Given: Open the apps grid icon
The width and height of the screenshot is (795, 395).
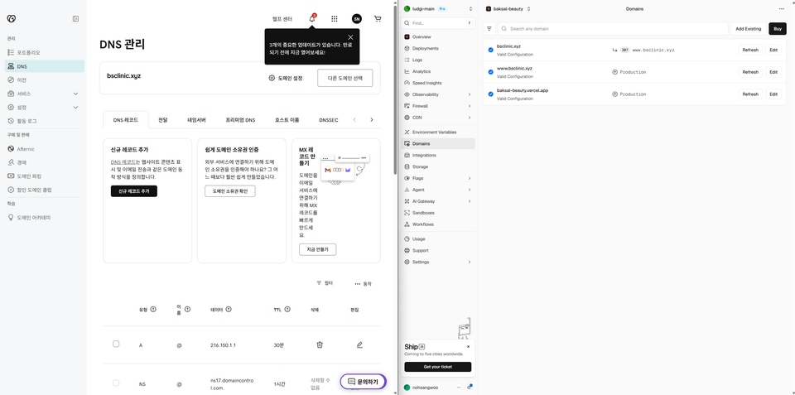Looking at the screenshot, I should pos(334,19).
